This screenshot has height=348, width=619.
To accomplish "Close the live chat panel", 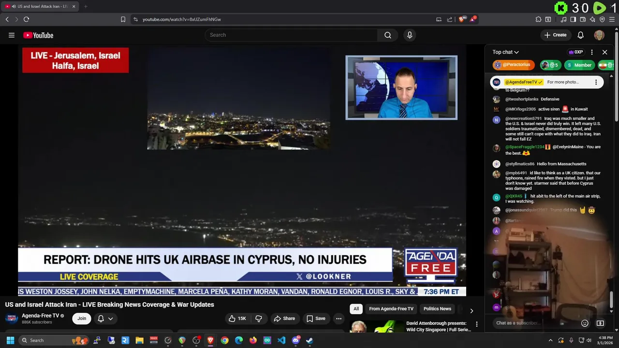I will (604, 52).
